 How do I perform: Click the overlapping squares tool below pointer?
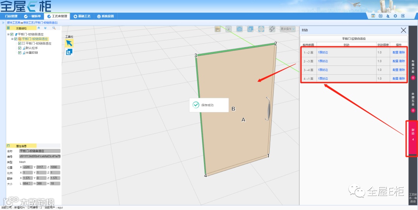click(x=69, y=52)
